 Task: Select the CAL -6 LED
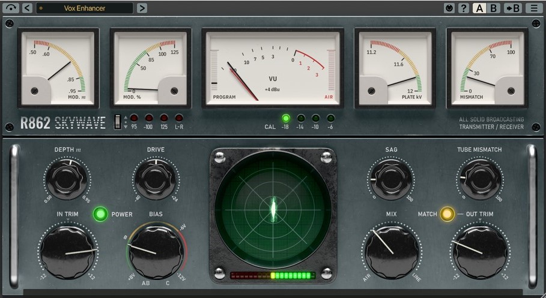pyautogui.click(x=330, y=118)
